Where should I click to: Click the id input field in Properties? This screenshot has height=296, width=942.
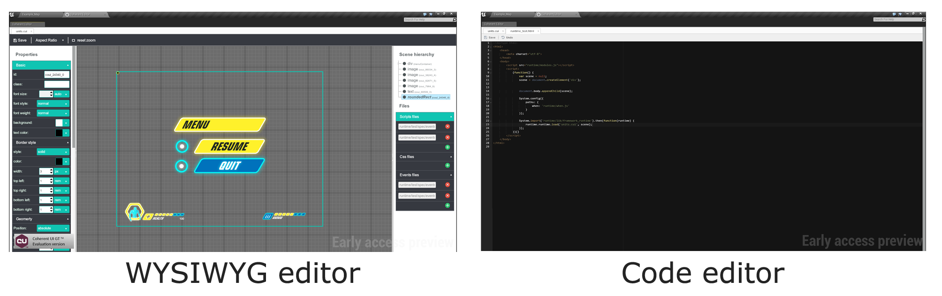tap(57, 74)
